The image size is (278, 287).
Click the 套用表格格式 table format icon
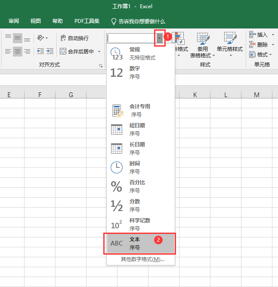click(x=203, y=38)
